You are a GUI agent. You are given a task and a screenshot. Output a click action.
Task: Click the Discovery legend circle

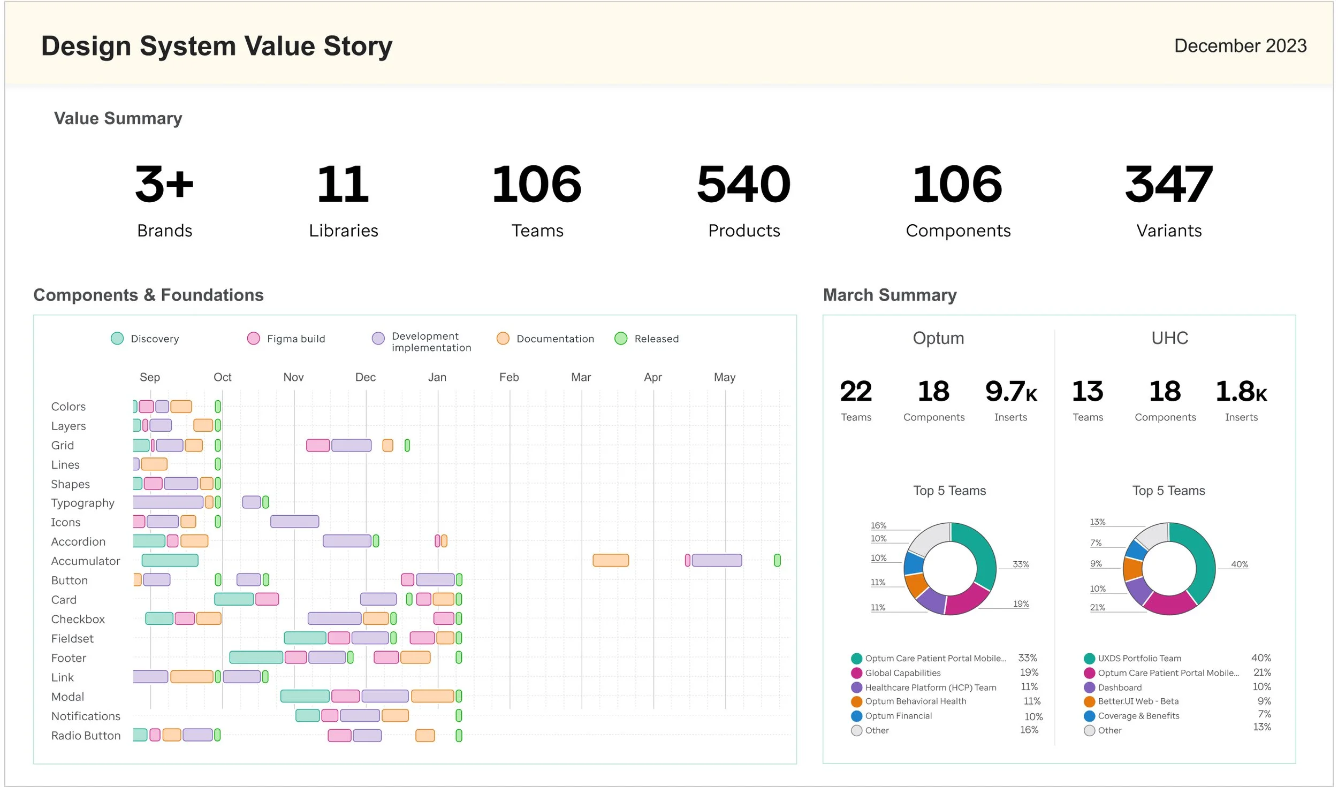[117, 339]
